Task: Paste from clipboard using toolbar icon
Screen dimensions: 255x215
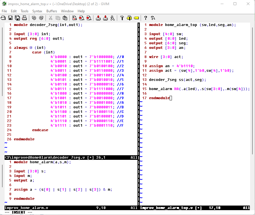Action: [65, 18]
